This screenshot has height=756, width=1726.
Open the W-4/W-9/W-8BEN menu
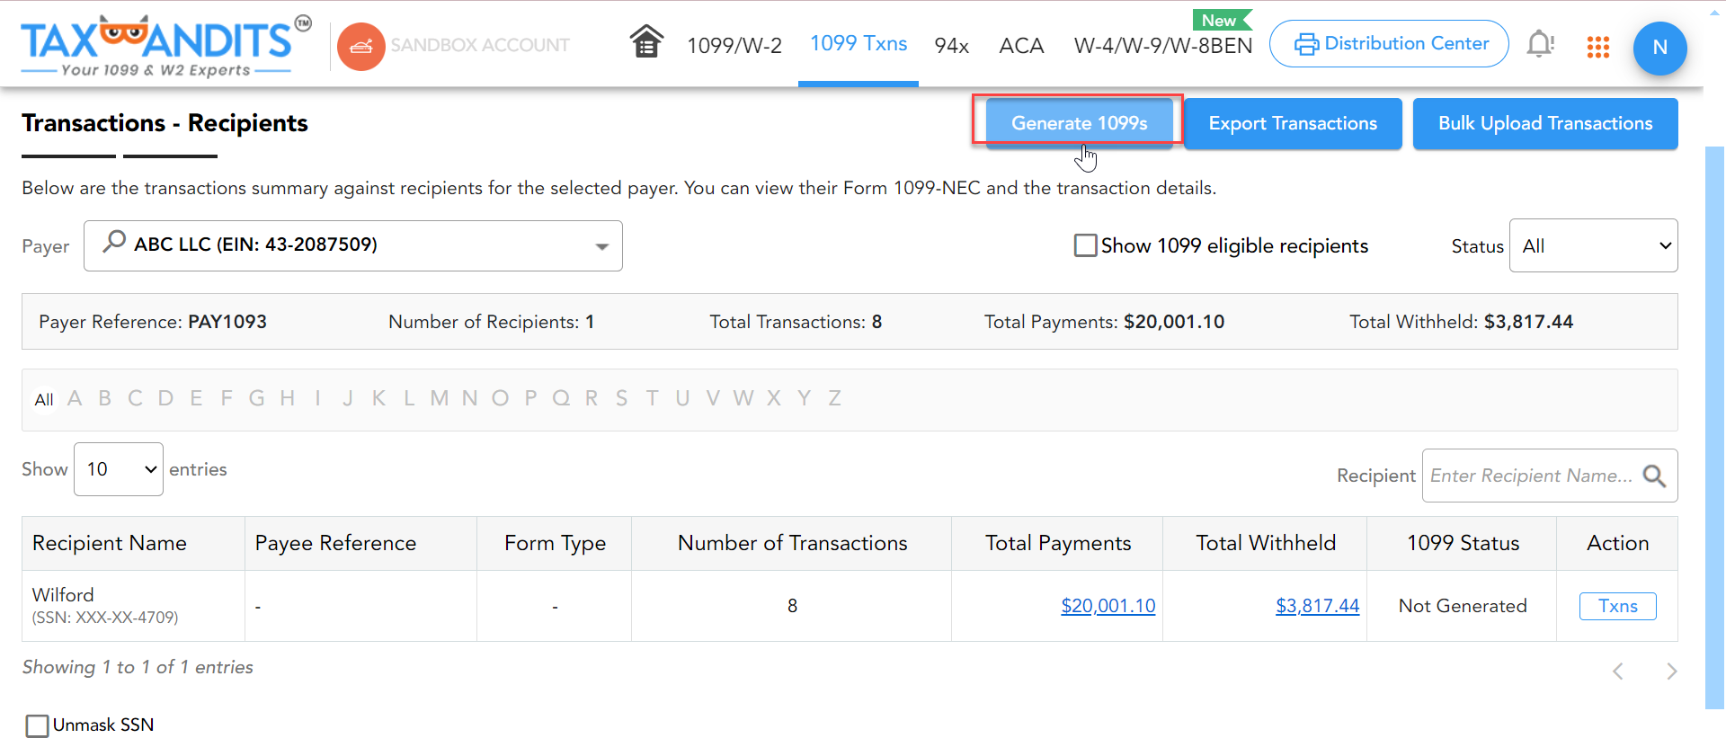pyautogui.click(x=1163, y=45)
